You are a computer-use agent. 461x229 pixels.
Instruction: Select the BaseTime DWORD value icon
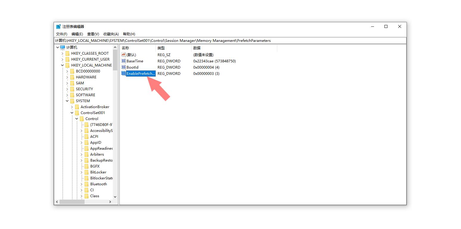click(x=124, y=61)
